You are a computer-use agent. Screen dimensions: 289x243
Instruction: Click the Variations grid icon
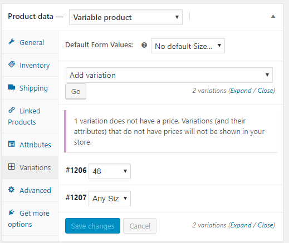(12, 167)
